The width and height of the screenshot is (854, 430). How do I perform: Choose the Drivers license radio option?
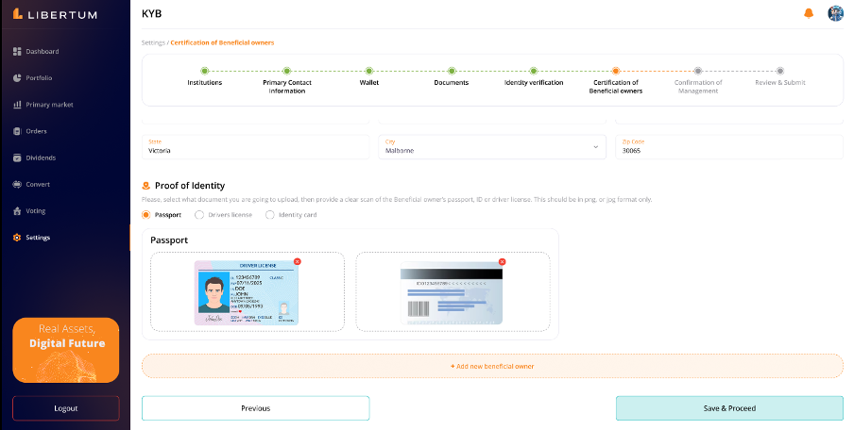click(x=199, y=215)
